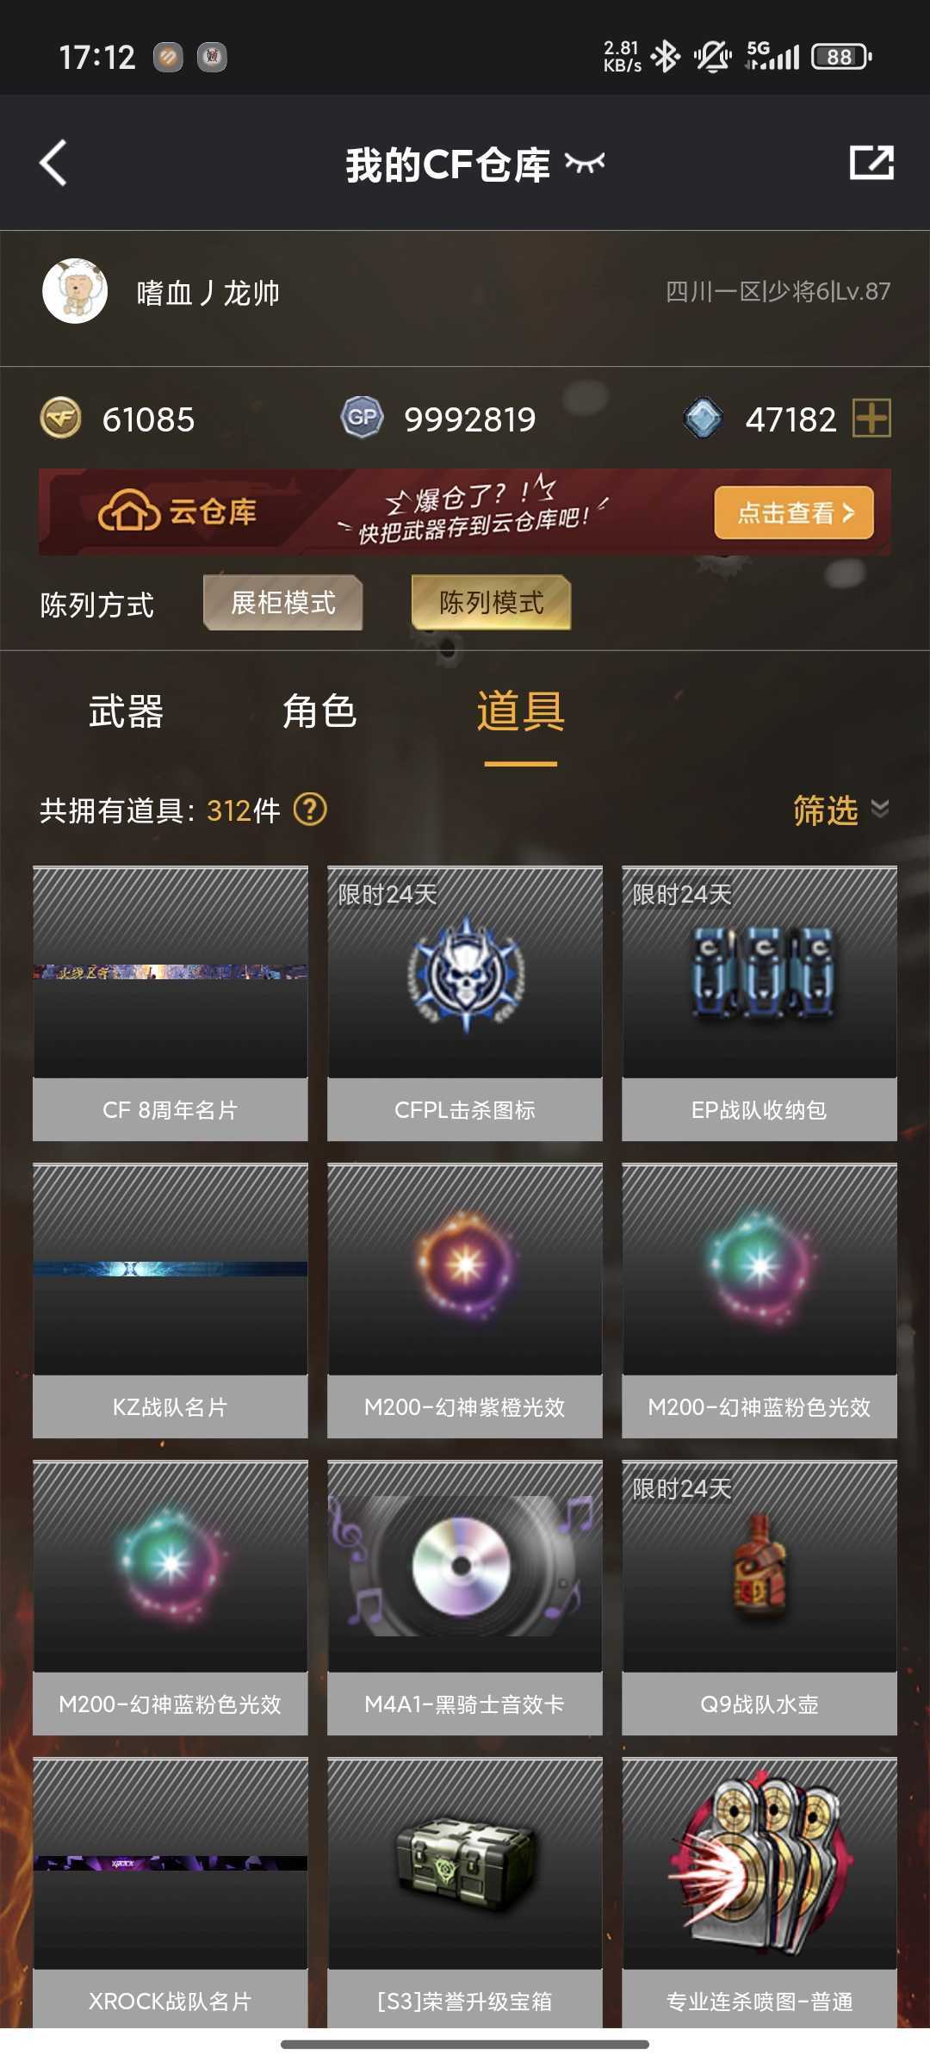
Task: Open the user avatar profile
Action: click(75, 291)
